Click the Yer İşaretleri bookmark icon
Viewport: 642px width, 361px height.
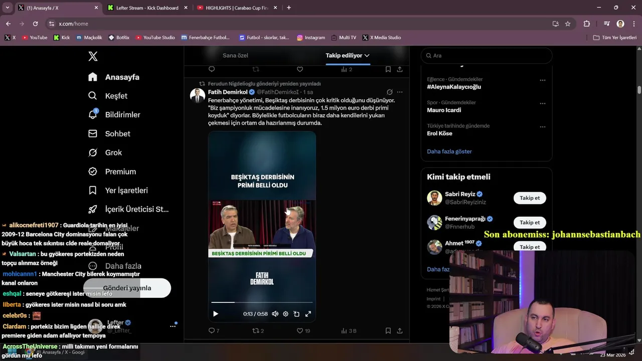[x=93, y=191]
